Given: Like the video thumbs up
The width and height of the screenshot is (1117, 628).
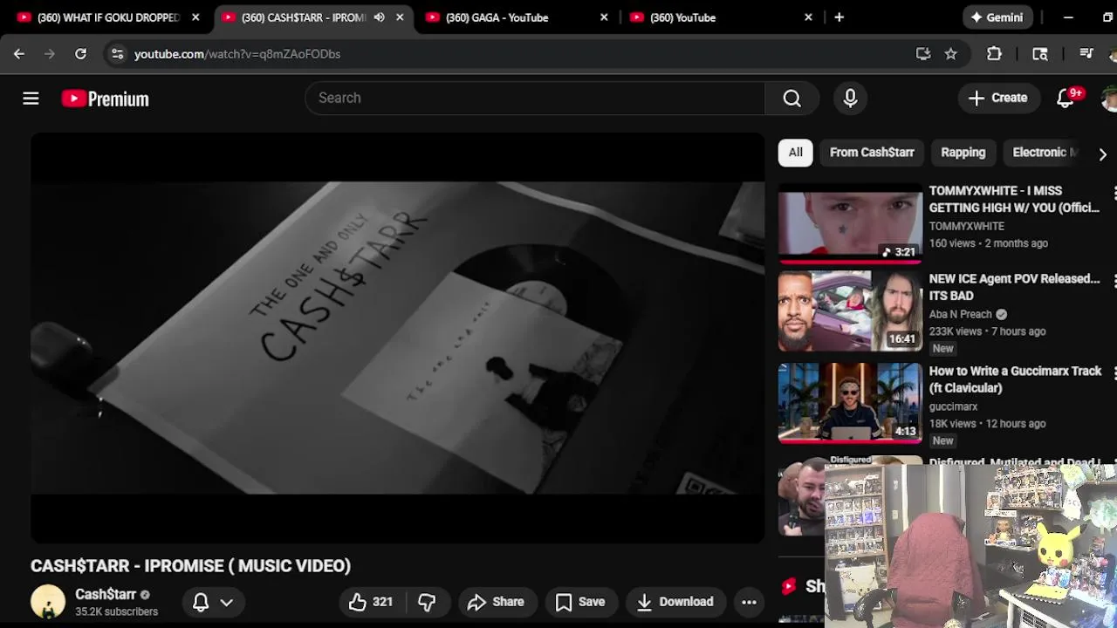Looking at the screenshot, I should pyautogui.click(x=371, y=602).
